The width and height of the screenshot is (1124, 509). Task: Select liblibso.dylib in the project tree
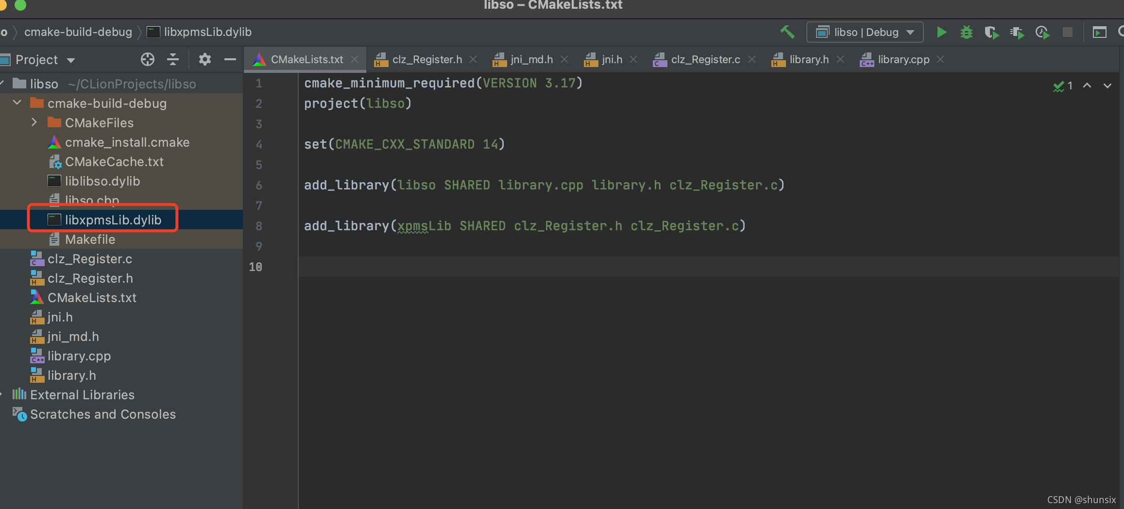tap(121, 181)
